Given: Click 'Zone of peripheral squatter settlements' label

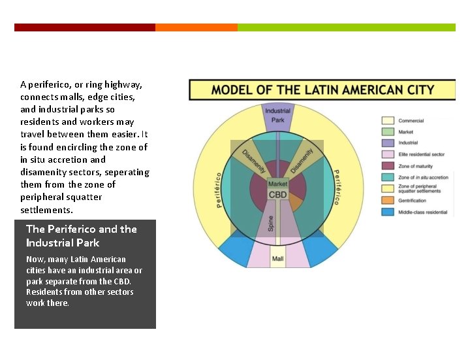Looking at the screenshot, I should [419, 188].
